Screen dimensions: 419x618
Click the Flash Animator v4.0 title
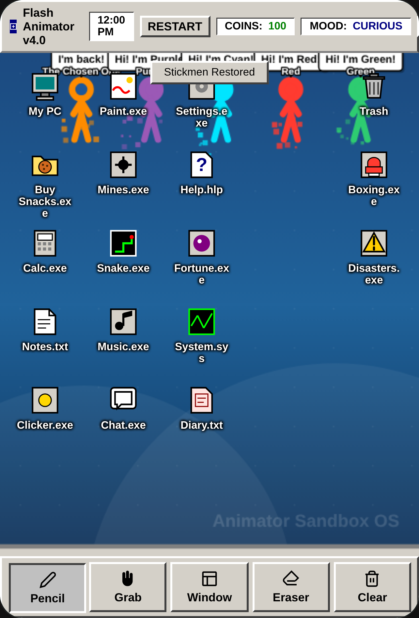[49, 26]
